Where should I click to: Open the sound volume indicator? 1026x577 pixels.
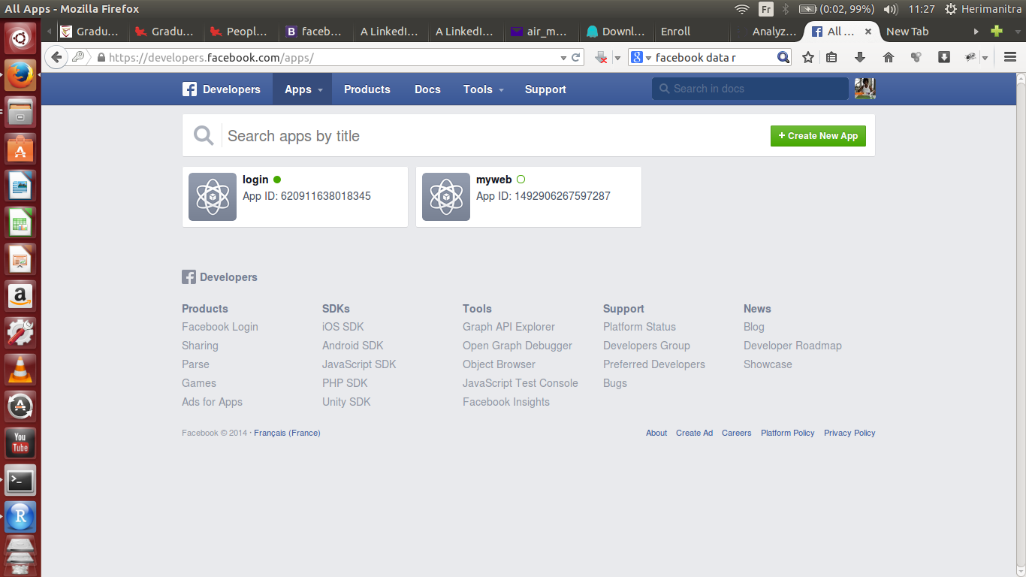891,9
